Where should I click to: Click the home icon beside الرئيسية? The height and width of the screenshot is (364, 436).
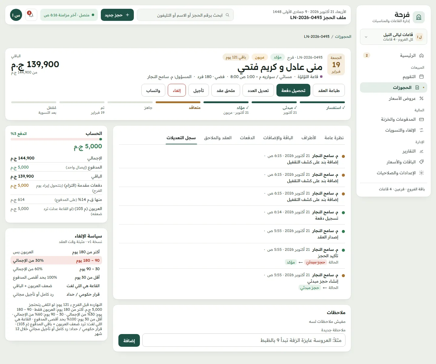click(421, 56)
